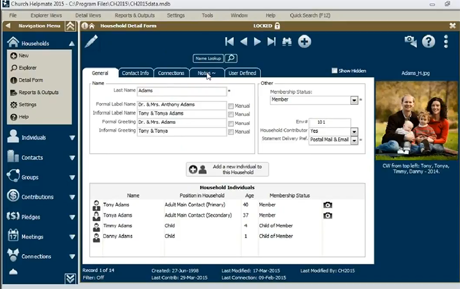Open Statement Delivery Pref dropdown

[354, 140]
